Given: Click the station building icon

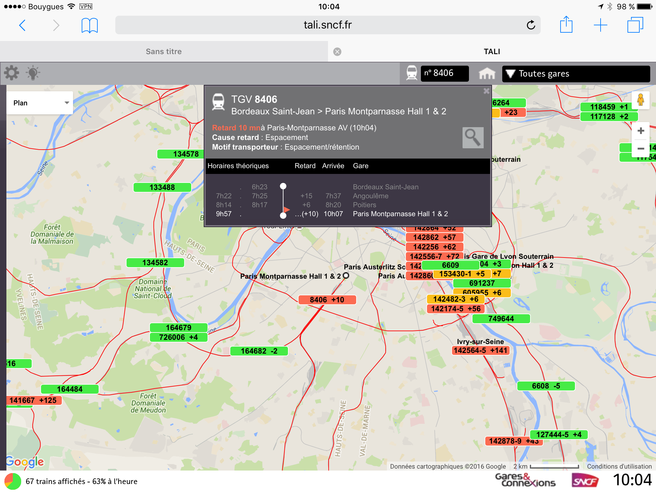Looking at the screenshot, I should tap(487, 73).
